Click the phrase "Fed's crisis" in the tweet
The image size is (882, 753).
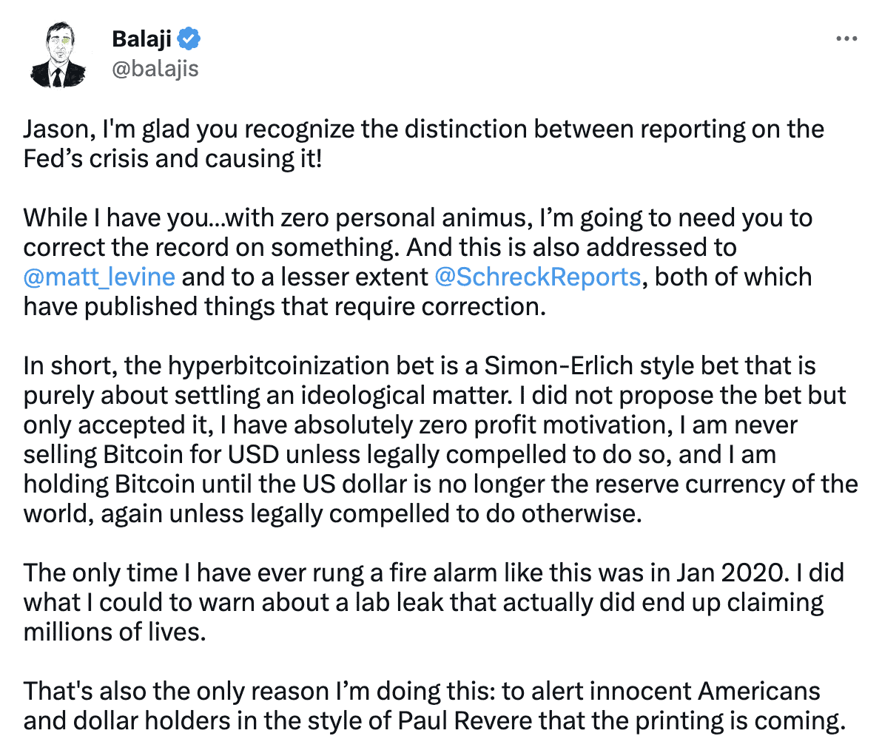click(x=86, y=158)
